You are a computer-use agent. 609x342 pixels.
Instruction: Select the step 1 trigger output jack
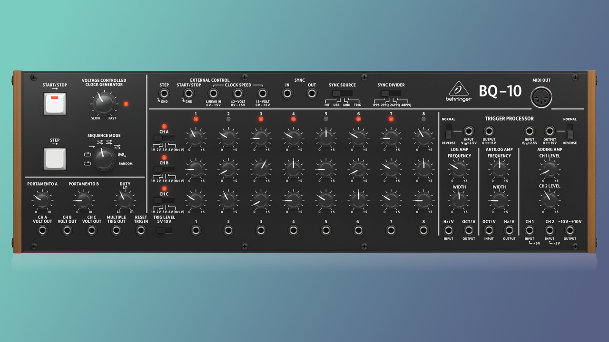(x=196, y=230)
